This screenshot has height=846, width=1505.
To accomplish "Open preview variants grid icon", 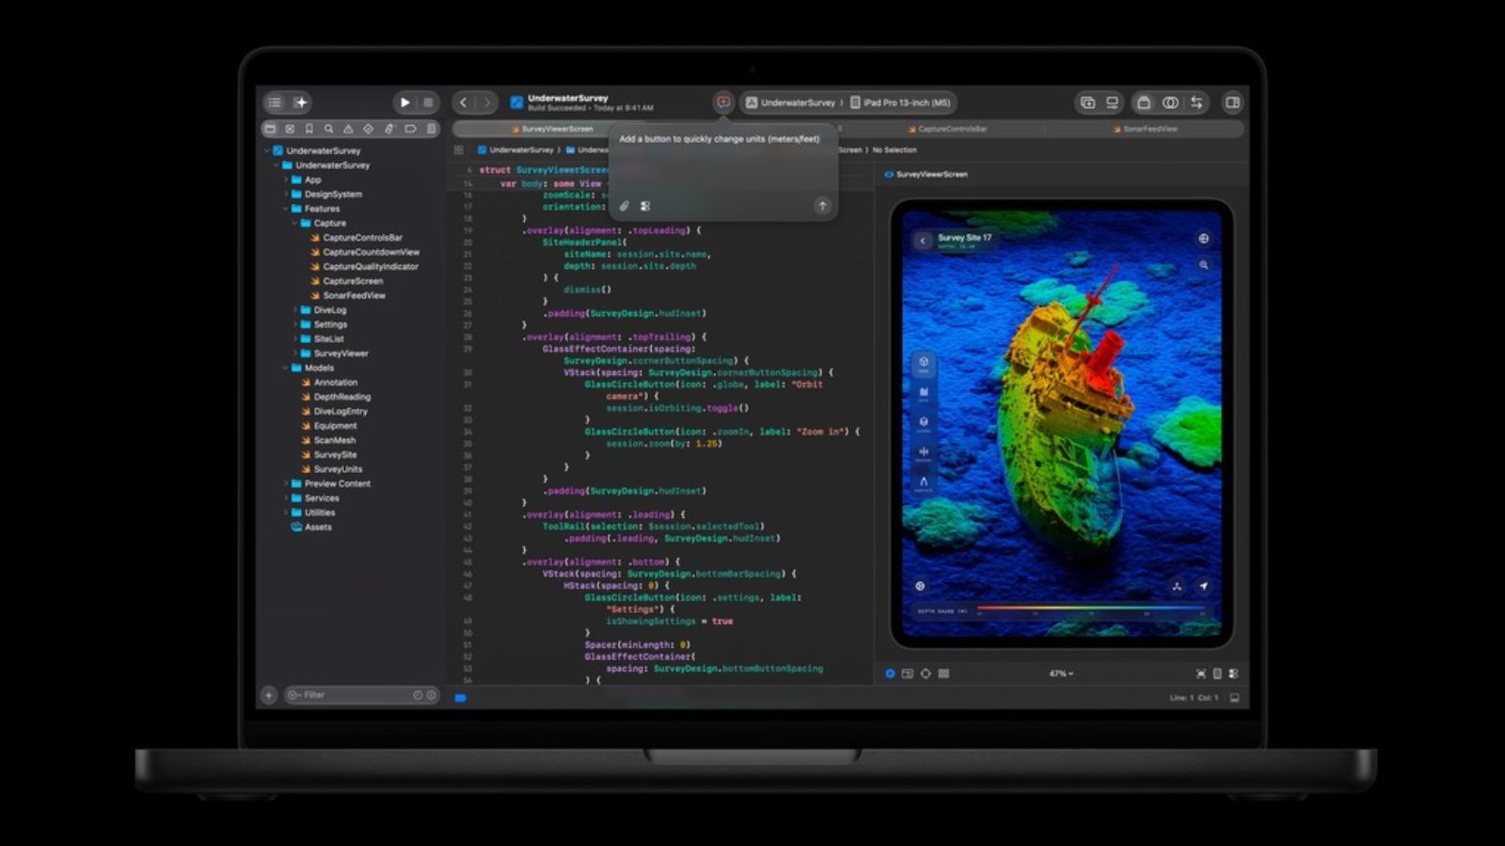I will click(943, 674).
